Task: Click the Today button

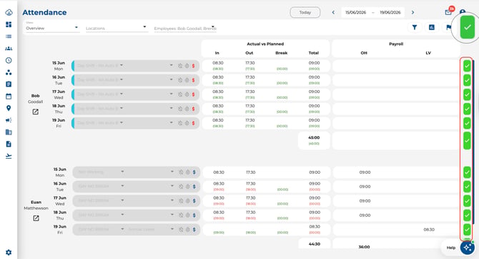Action: (305, 12)
